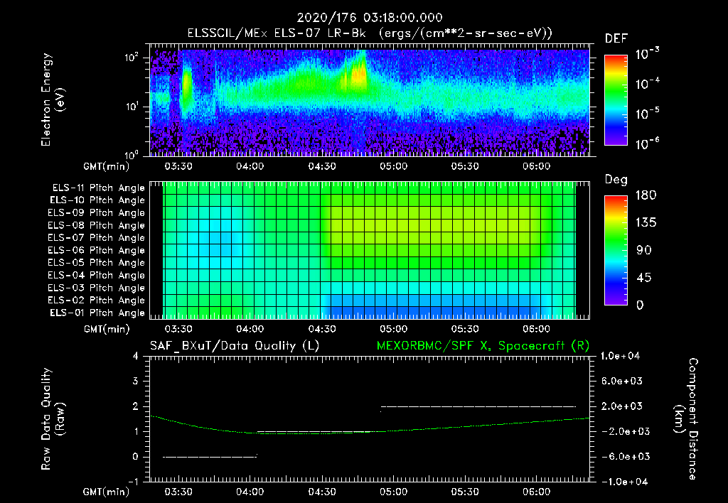Select the ELS-11 Pitch Angle row label

click(98, 188)
